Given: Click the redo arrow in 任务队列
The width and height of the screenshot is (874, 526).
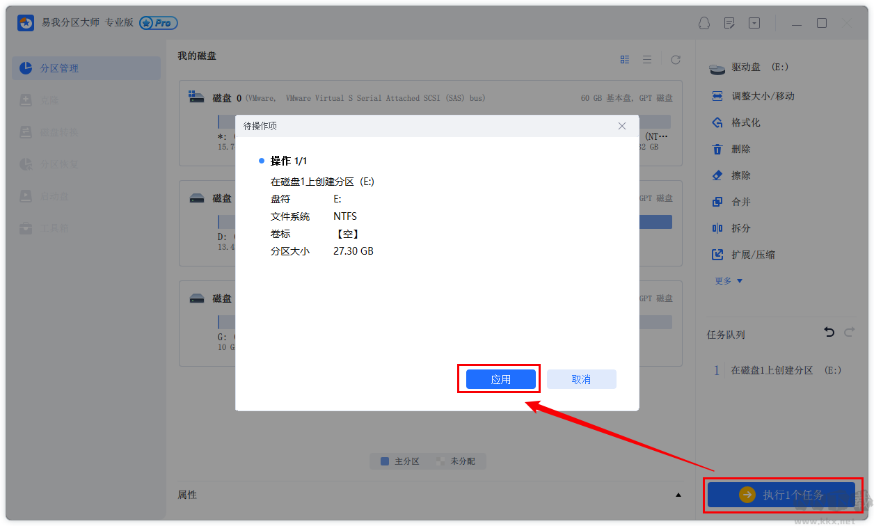Looking at the screenshot, I should click(x=849, y=333).
